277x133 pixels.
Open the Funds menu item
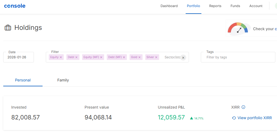(235, 6)
